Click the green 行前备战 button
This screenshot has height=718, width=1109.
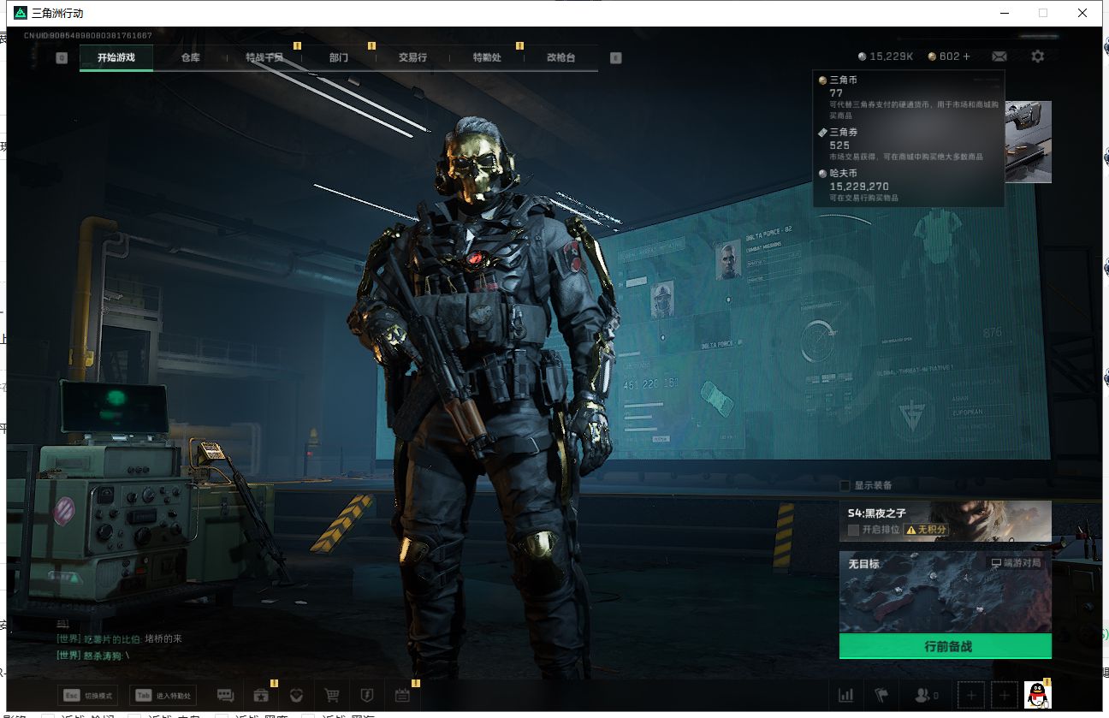(x=945, y=646)
